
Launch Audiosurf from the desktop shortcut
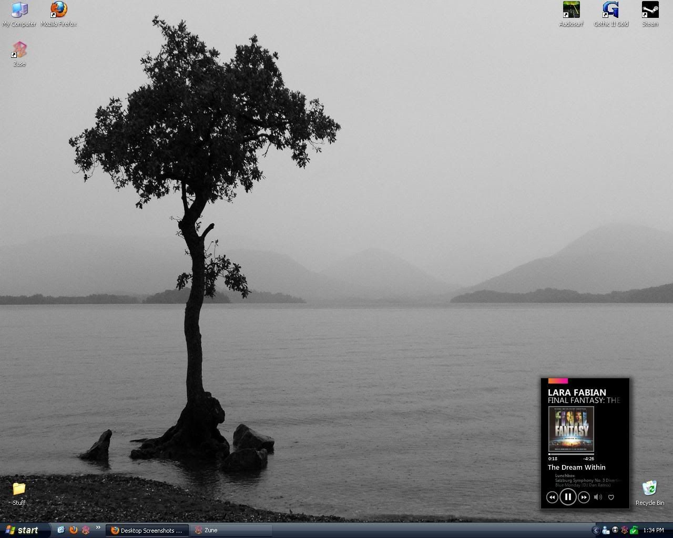(571, 14)
